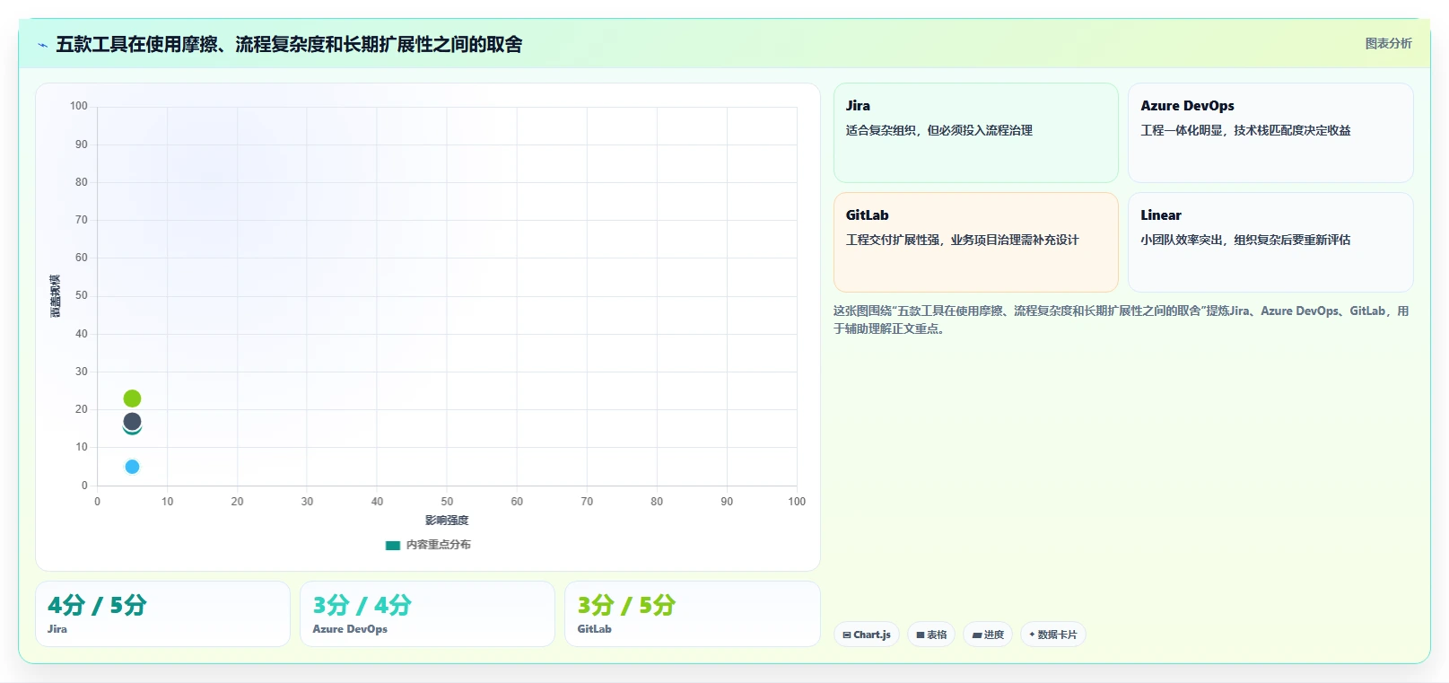Click the 影响强度 x-axis label
Viewport: 1449px width, 683px height.
click(447, 521)
